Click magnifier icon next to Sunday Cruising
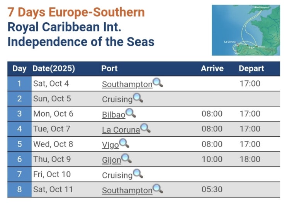The height and width of the screenshot is (203, 287). coord(138,98)
